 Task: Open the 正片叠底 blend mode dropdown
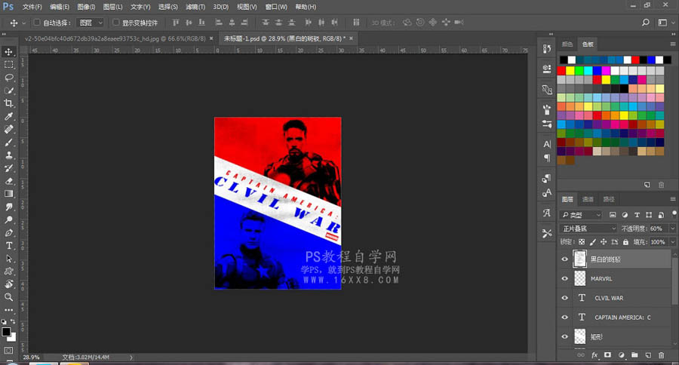pos(588,229)
